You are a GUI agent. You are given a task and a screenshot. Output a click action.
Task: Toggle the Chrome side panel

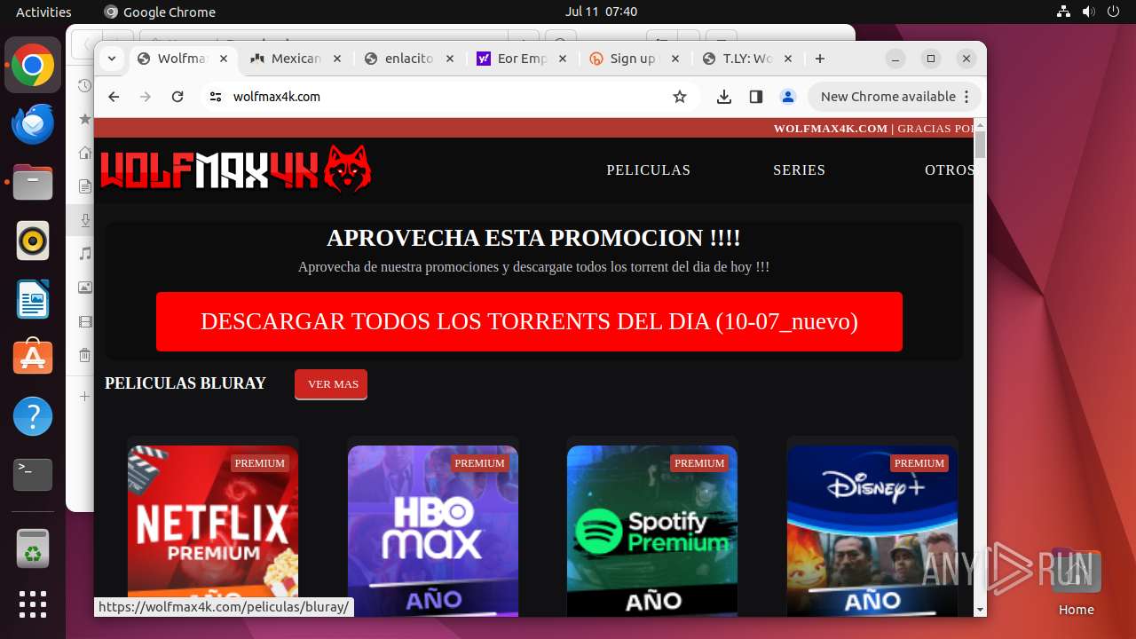pos(756,97)
